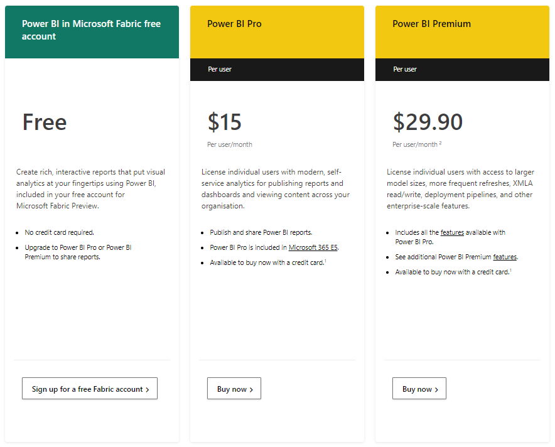555x447 pixels.
Task: Select the $29.90 price text
Action: (x=427, y=122)
